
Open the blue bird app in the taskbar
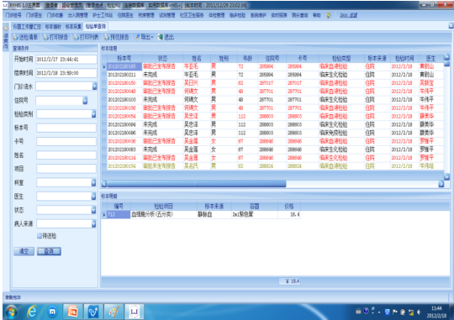click(93, 312)
